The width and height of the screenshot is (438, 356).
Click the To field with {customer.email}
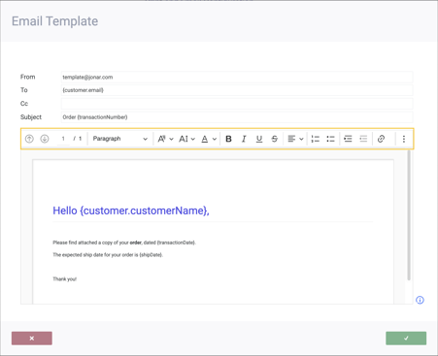237,90
